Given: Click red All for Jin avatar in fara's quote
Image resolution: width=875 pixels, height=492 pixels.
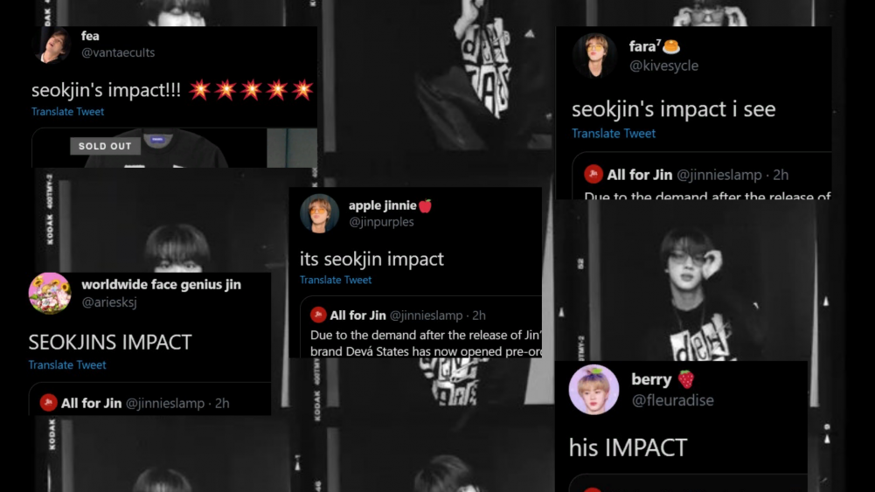Looking at the screenshot, I should [x=594, y=174].
